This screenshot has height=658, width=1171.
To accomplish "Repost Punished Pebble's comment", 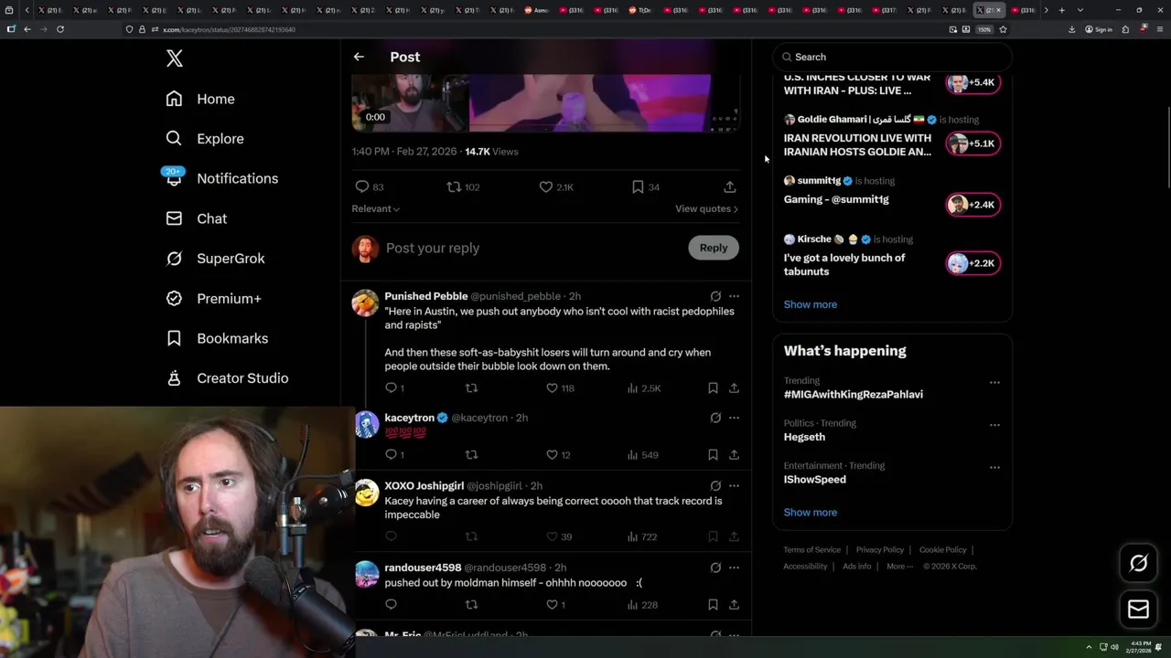I will [471, 388].
